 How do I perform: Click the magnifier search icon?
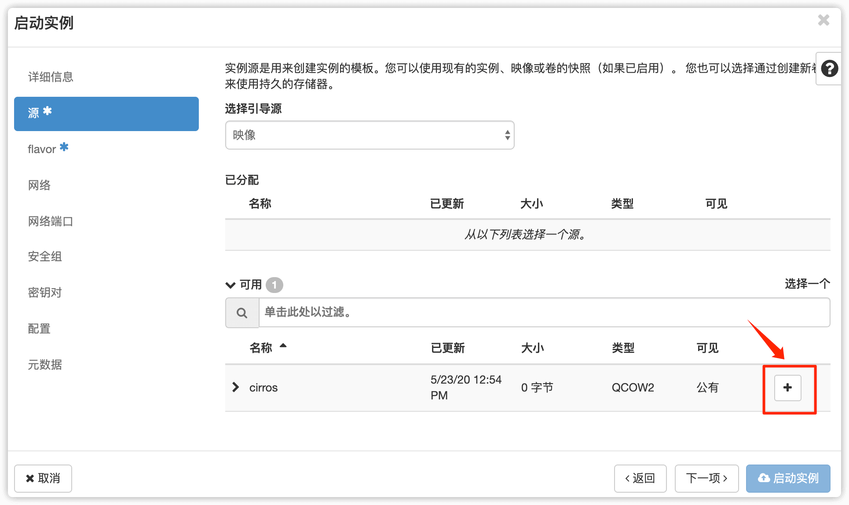coord(242,313)
